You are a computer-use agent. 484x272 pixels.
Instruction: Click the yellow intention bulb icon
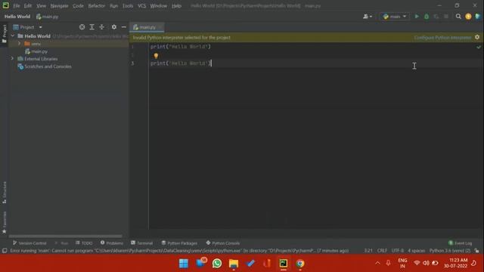[156, 56]
